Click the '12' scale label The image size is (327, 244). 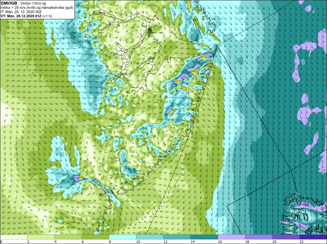click(165, 242)
